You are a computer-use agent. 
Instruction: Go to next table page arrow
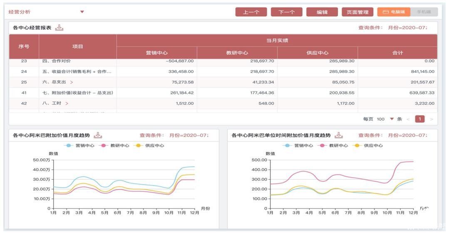point(432,119)
